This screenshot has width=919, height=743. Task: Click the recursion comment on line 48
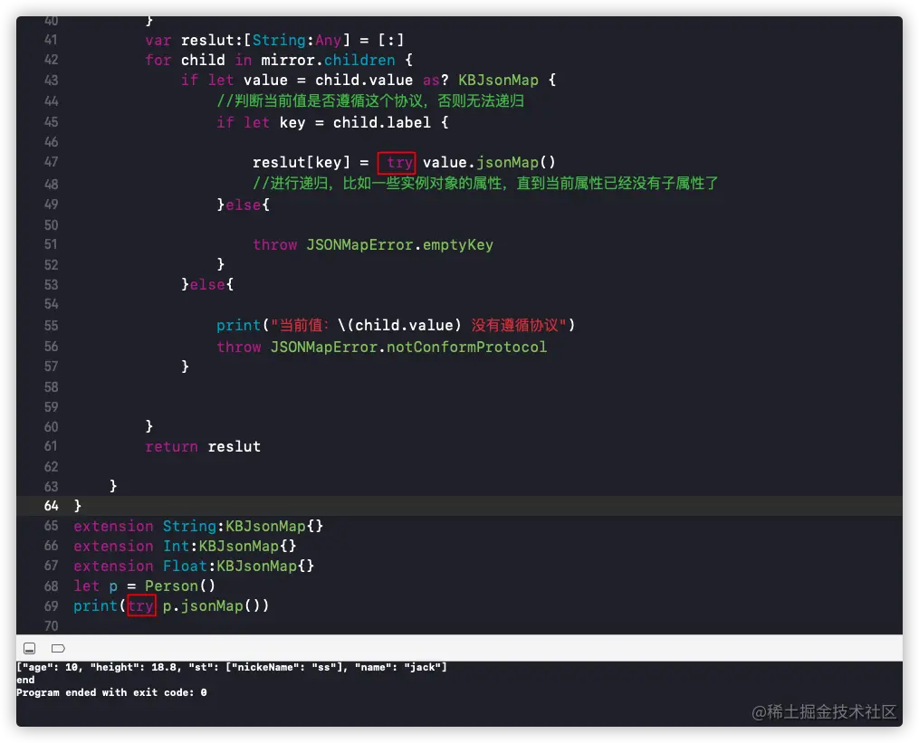coord(485,184)
